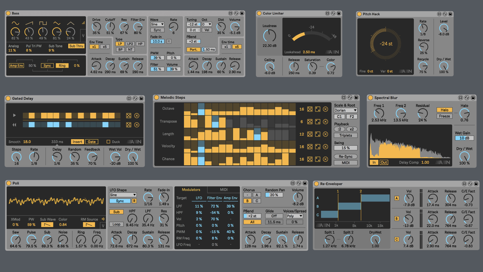Open the Voices/Spread dropdown set to Poly
The height and width of the screenshot is (272, 483).
point(294,216)
